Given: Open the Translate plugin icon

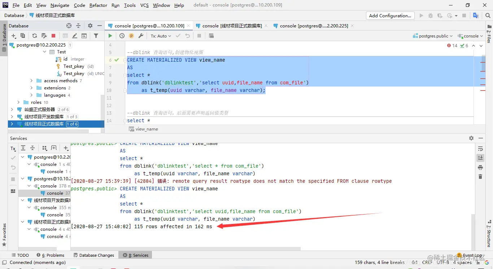Looking at the screenshot, I should (x=476, y=16).
